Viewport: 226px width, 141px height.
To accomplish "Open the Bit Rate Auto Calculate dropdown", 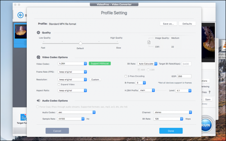I will pos(147,64).
